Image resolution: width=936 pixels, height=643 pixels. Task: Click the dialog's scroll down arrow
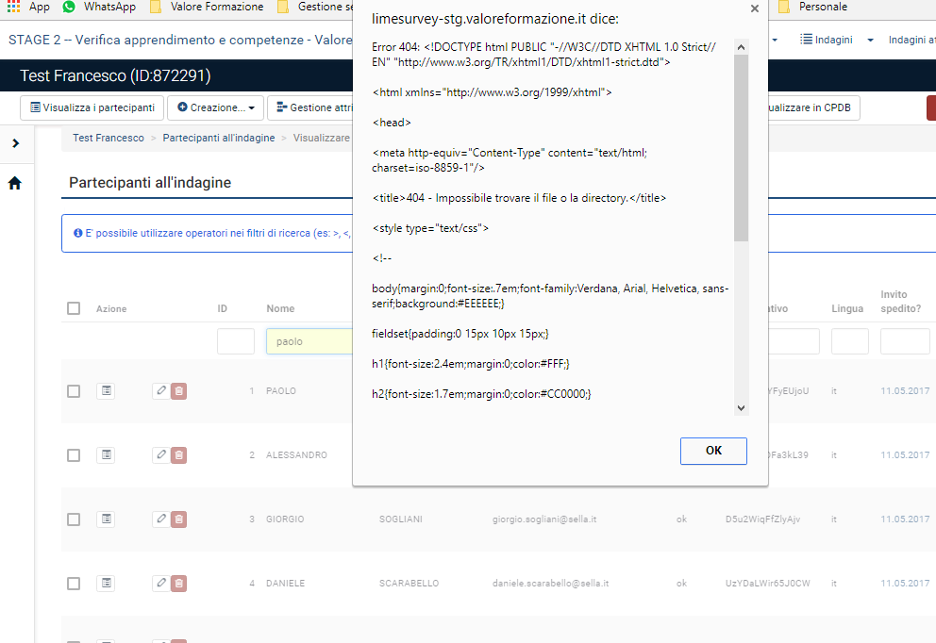click(x=741, y=407)
